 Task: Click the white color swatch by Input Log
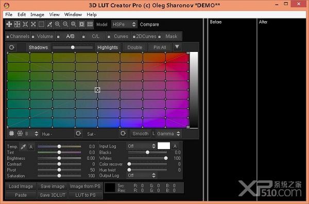pos(164,146)
